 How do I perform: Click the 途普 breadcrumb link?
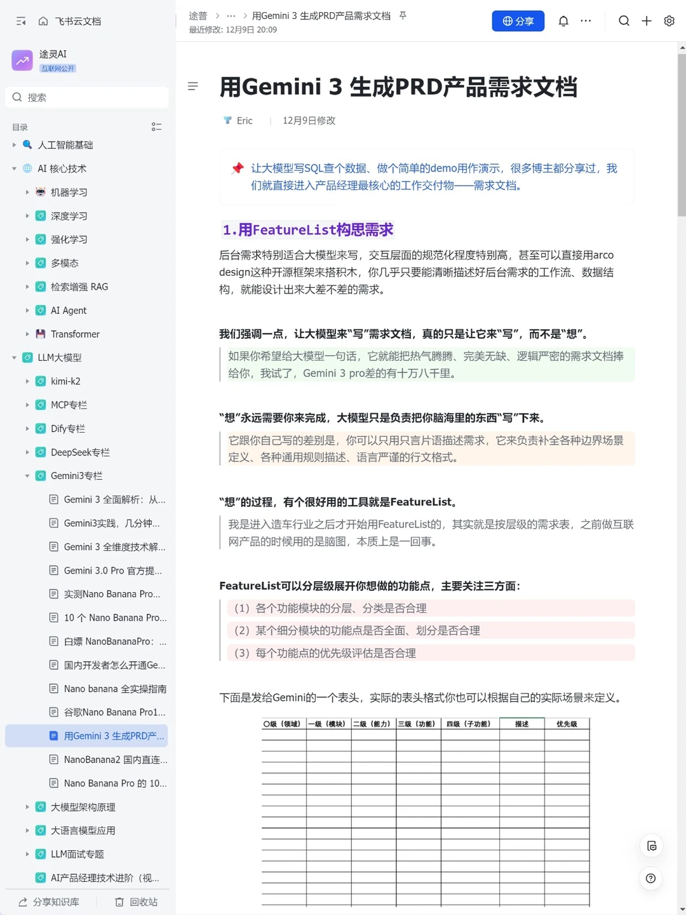(198, 15)
